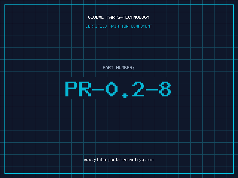Image resolution: width=238 pixels, height=178 pixels.
Task: Click the word COMPONENT in the subtitle
Action: (142, 26)
